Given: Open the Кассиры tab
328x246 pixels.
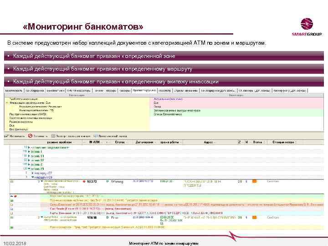Looking at the screenshot, I should tap(125, 91).
